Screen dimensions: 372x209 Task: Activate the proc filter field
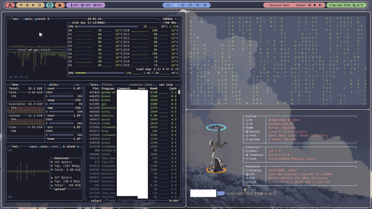coord(107,85)
